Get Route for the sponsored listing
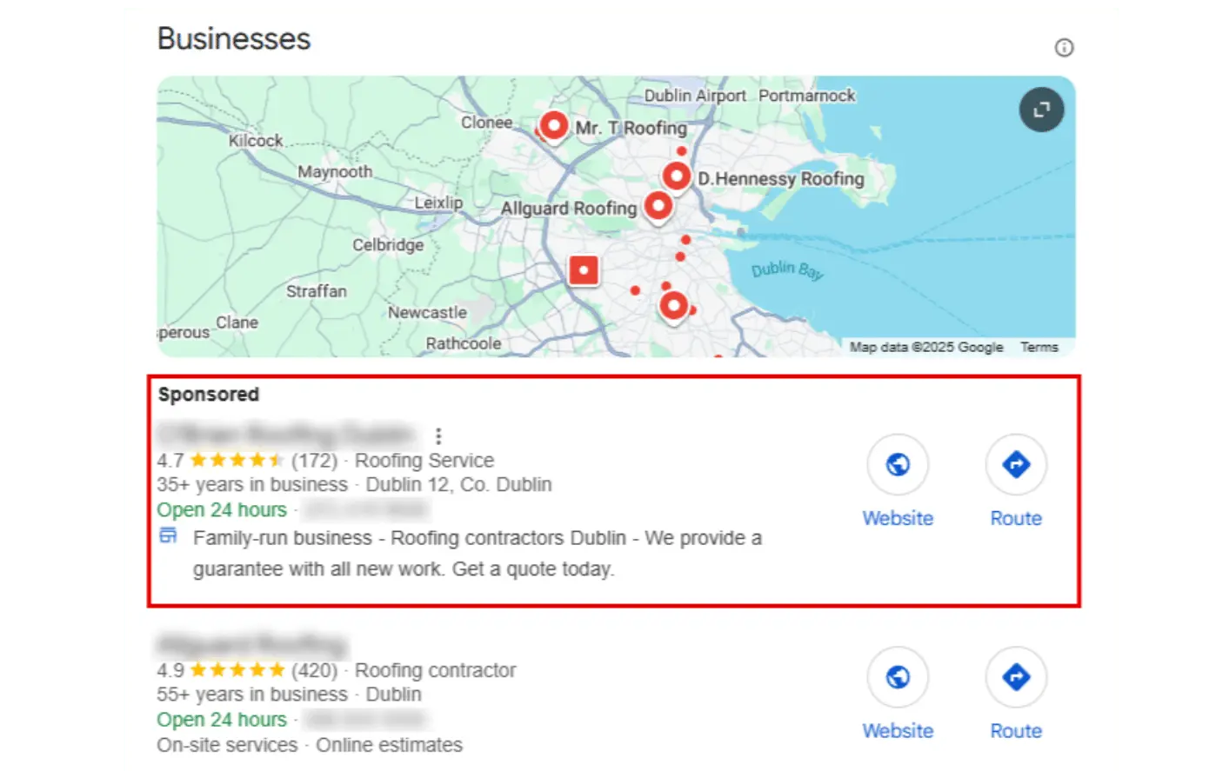This screenshot has height=771, width=1209. [1016, 465]
